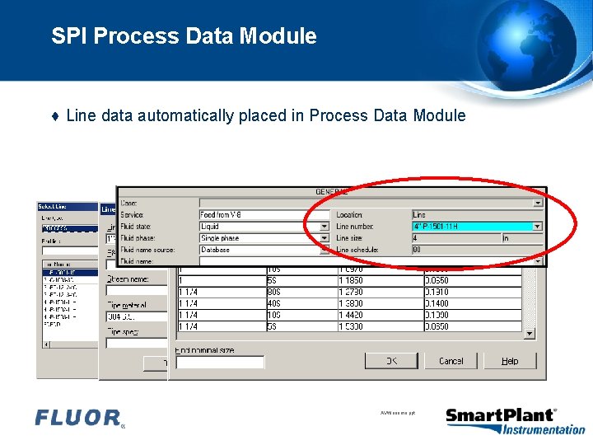Click the Service field 'Feed from V-8'
Viewport: 593px width, 445px height.
(x=264, y=214)
